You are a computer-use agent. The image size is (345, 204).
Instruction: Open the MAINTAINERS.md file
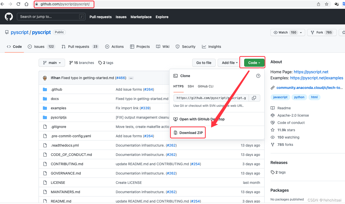(66, 192)
